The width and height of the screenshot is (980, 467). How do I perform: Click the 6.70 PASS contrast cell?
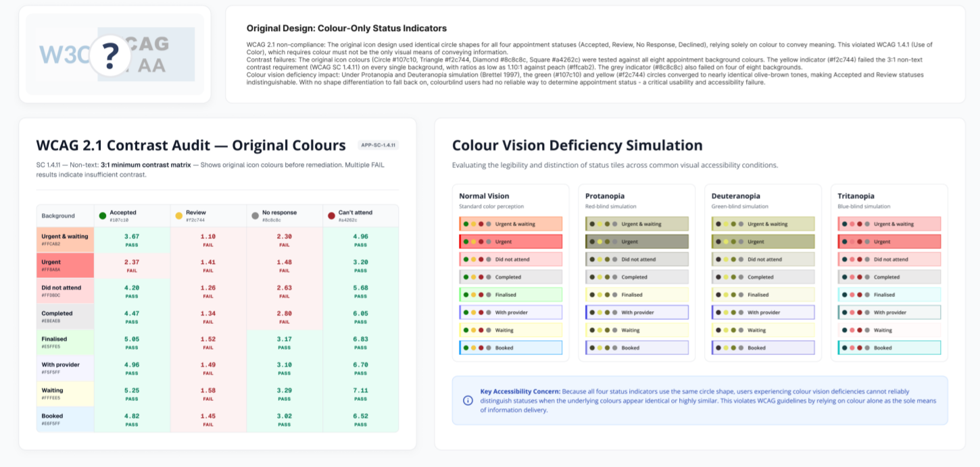(x=361, y=368)
